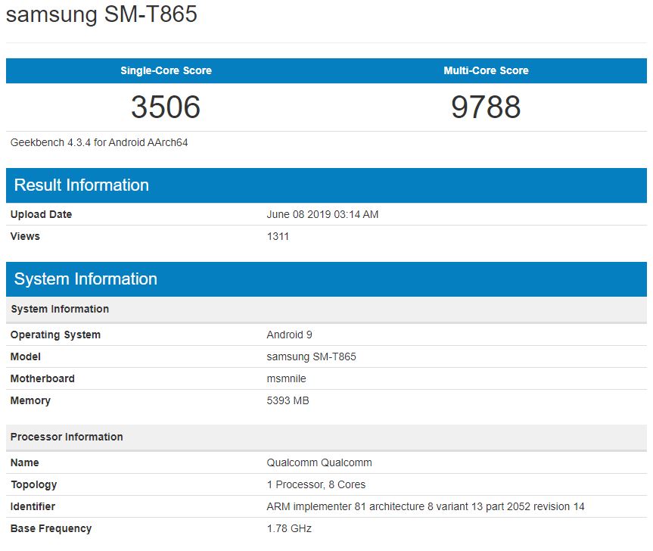This screenshot has height=551, width=653.
Task: Click the 3506 single-core score value
Action: [166, 107]
